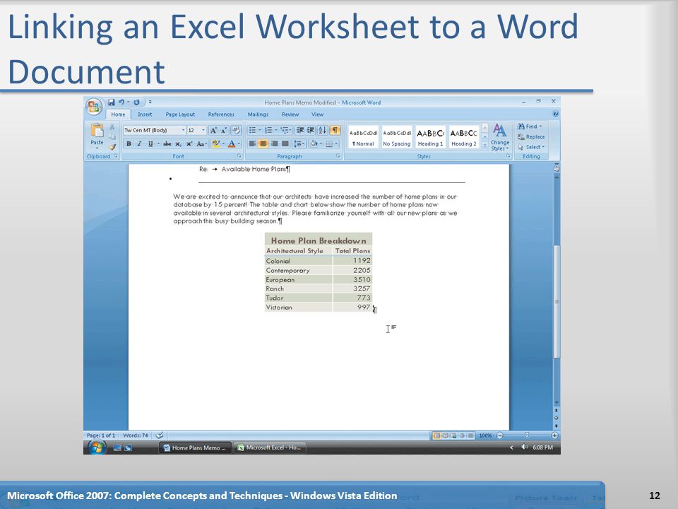Switch to the Review tab
The image size is (678, 509).
[290, 115]
